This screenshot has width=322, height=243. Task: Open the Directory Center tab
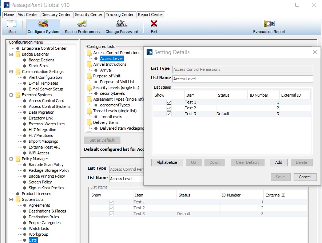click(x=56, y=15)
